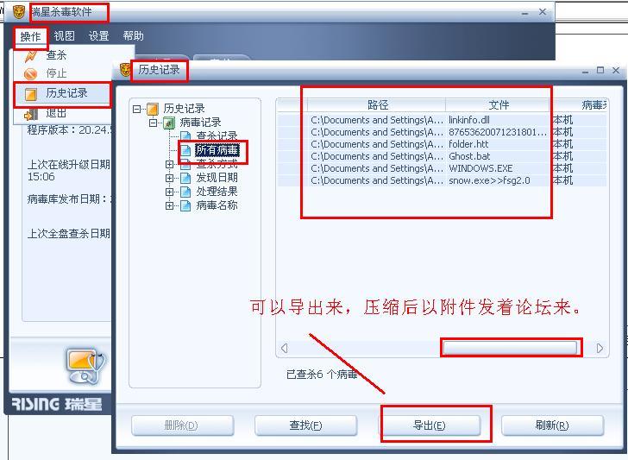
Task: Open the 设置 menu
Action: click(99, 36)
